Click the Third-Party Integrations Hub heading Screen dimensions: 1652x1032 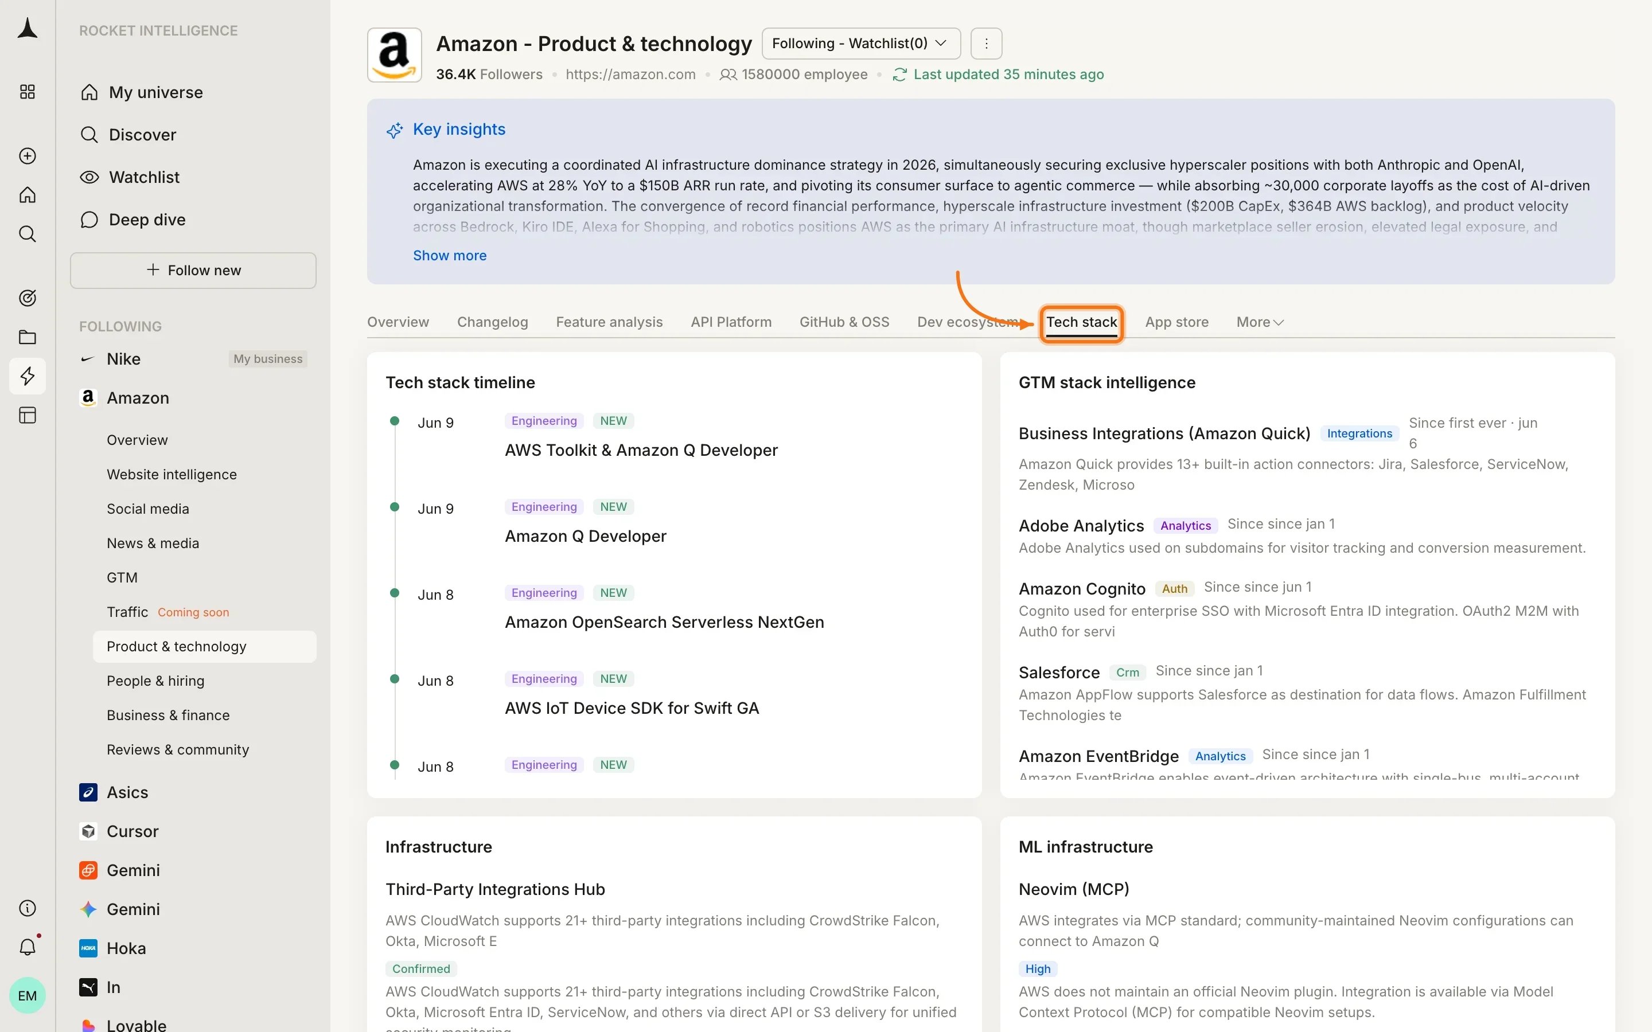[495, 889]
